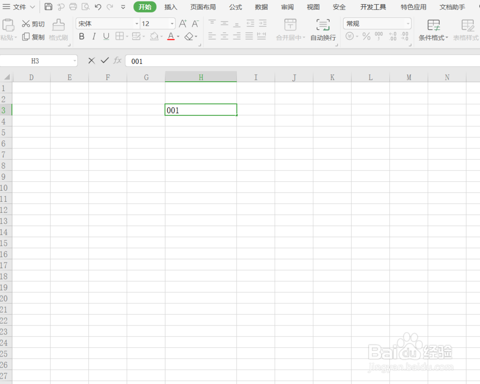Open the 开发工具 tab

[x=373, y=7]
